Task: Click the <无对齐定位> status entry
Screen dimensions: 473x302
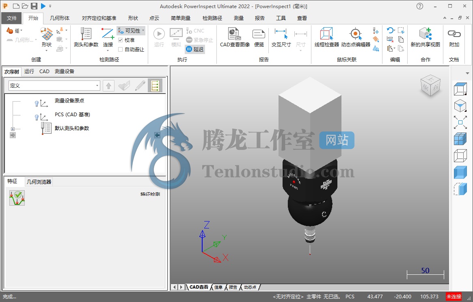Action: [x=288, y=297]
